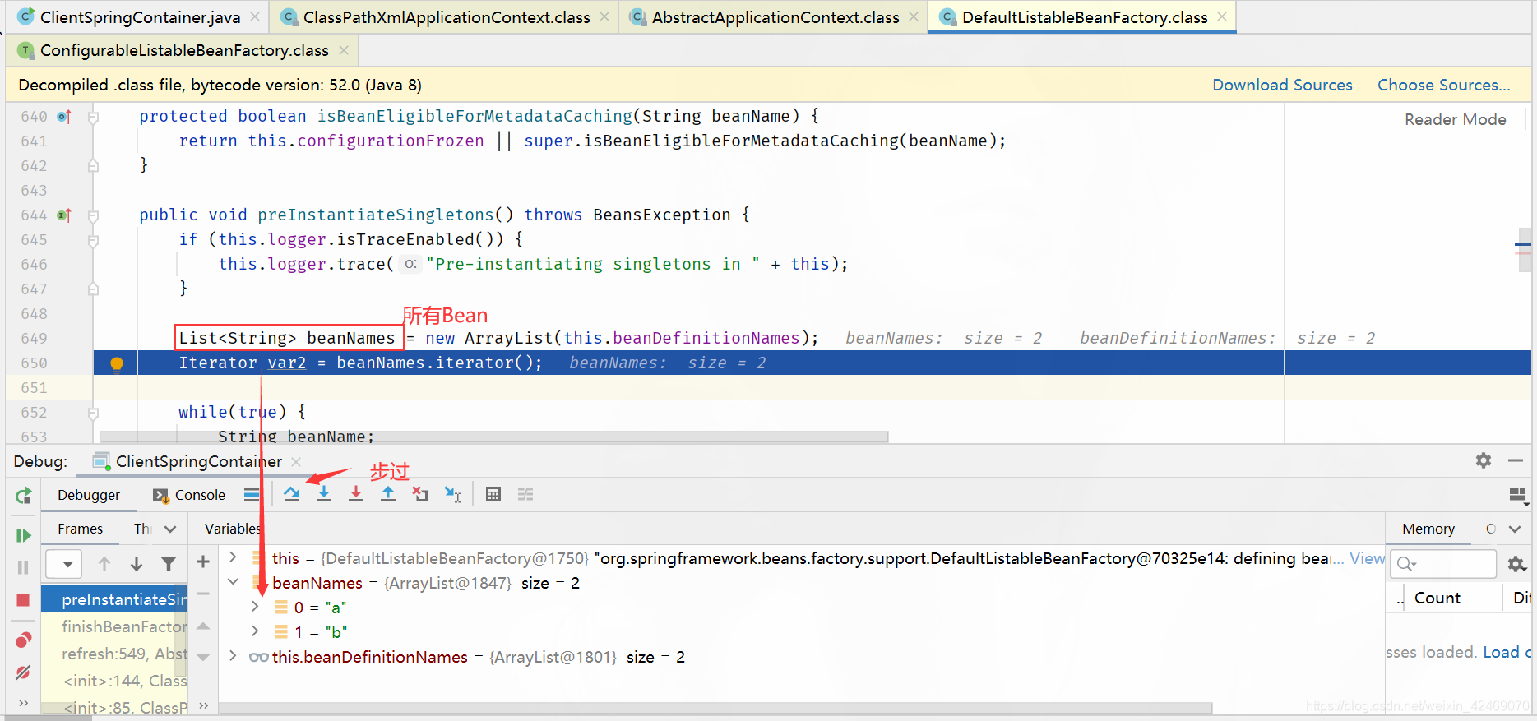
Task: Click the Run to Cursor icon
Action: (x=452, y=494)
